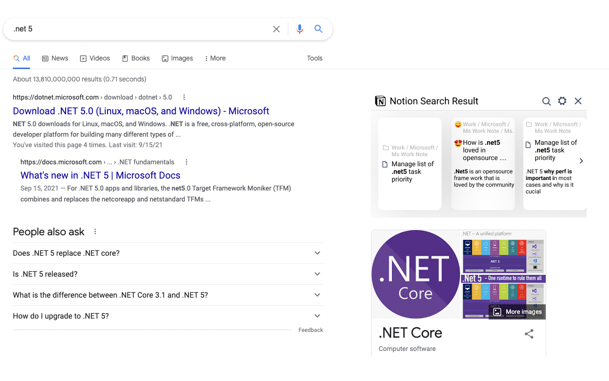The height and width of the screenshot is (381, 609).
Task: Clear the search box with the X icon
Action: coord(276,29)
